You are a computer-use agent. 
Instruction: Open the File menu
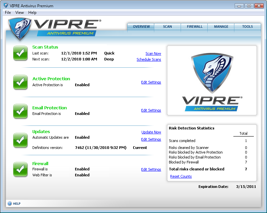(x=8, y=13)
